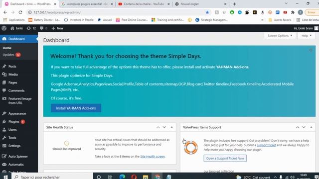Open the 12 updates indicator in admin bar

tap(31, 28)
